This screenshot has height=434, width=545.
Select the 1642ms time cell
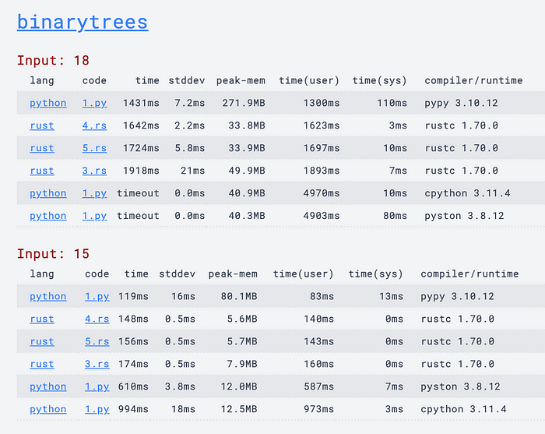(141, 125)
